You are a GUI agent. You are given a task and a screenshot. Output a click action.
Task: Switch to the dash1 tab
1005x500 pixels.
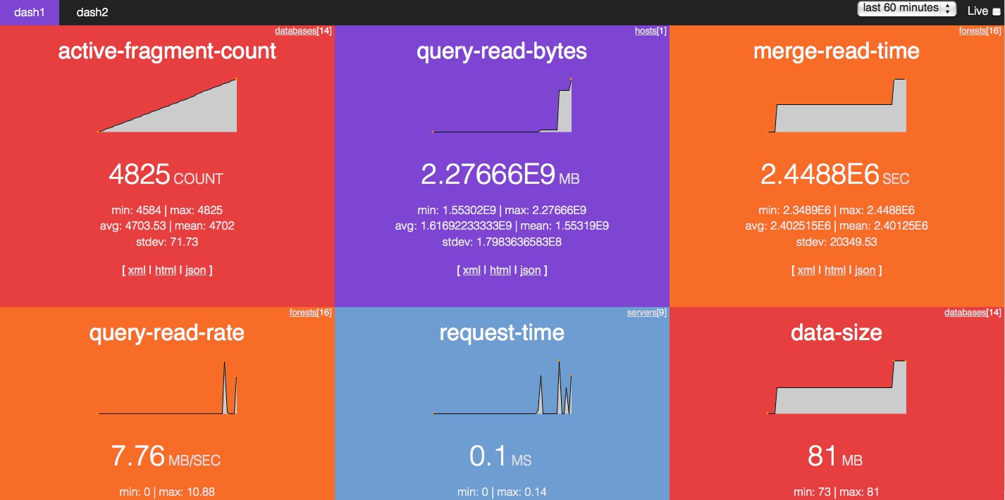[x=30, y=12]
